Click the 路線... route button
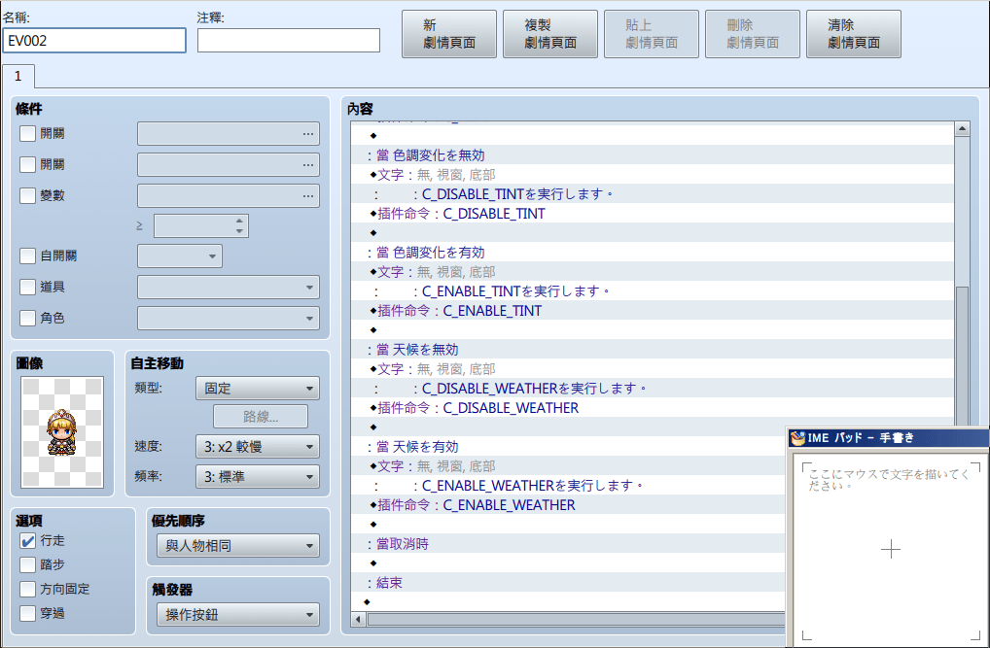 click(261, 417)
